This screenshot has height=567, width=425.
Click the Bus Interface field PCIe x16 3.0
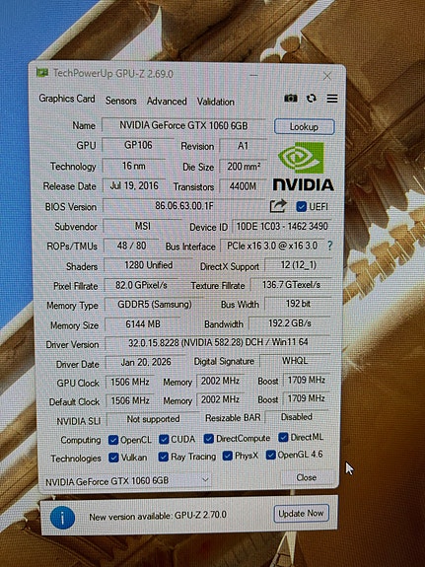click(272, 246)
